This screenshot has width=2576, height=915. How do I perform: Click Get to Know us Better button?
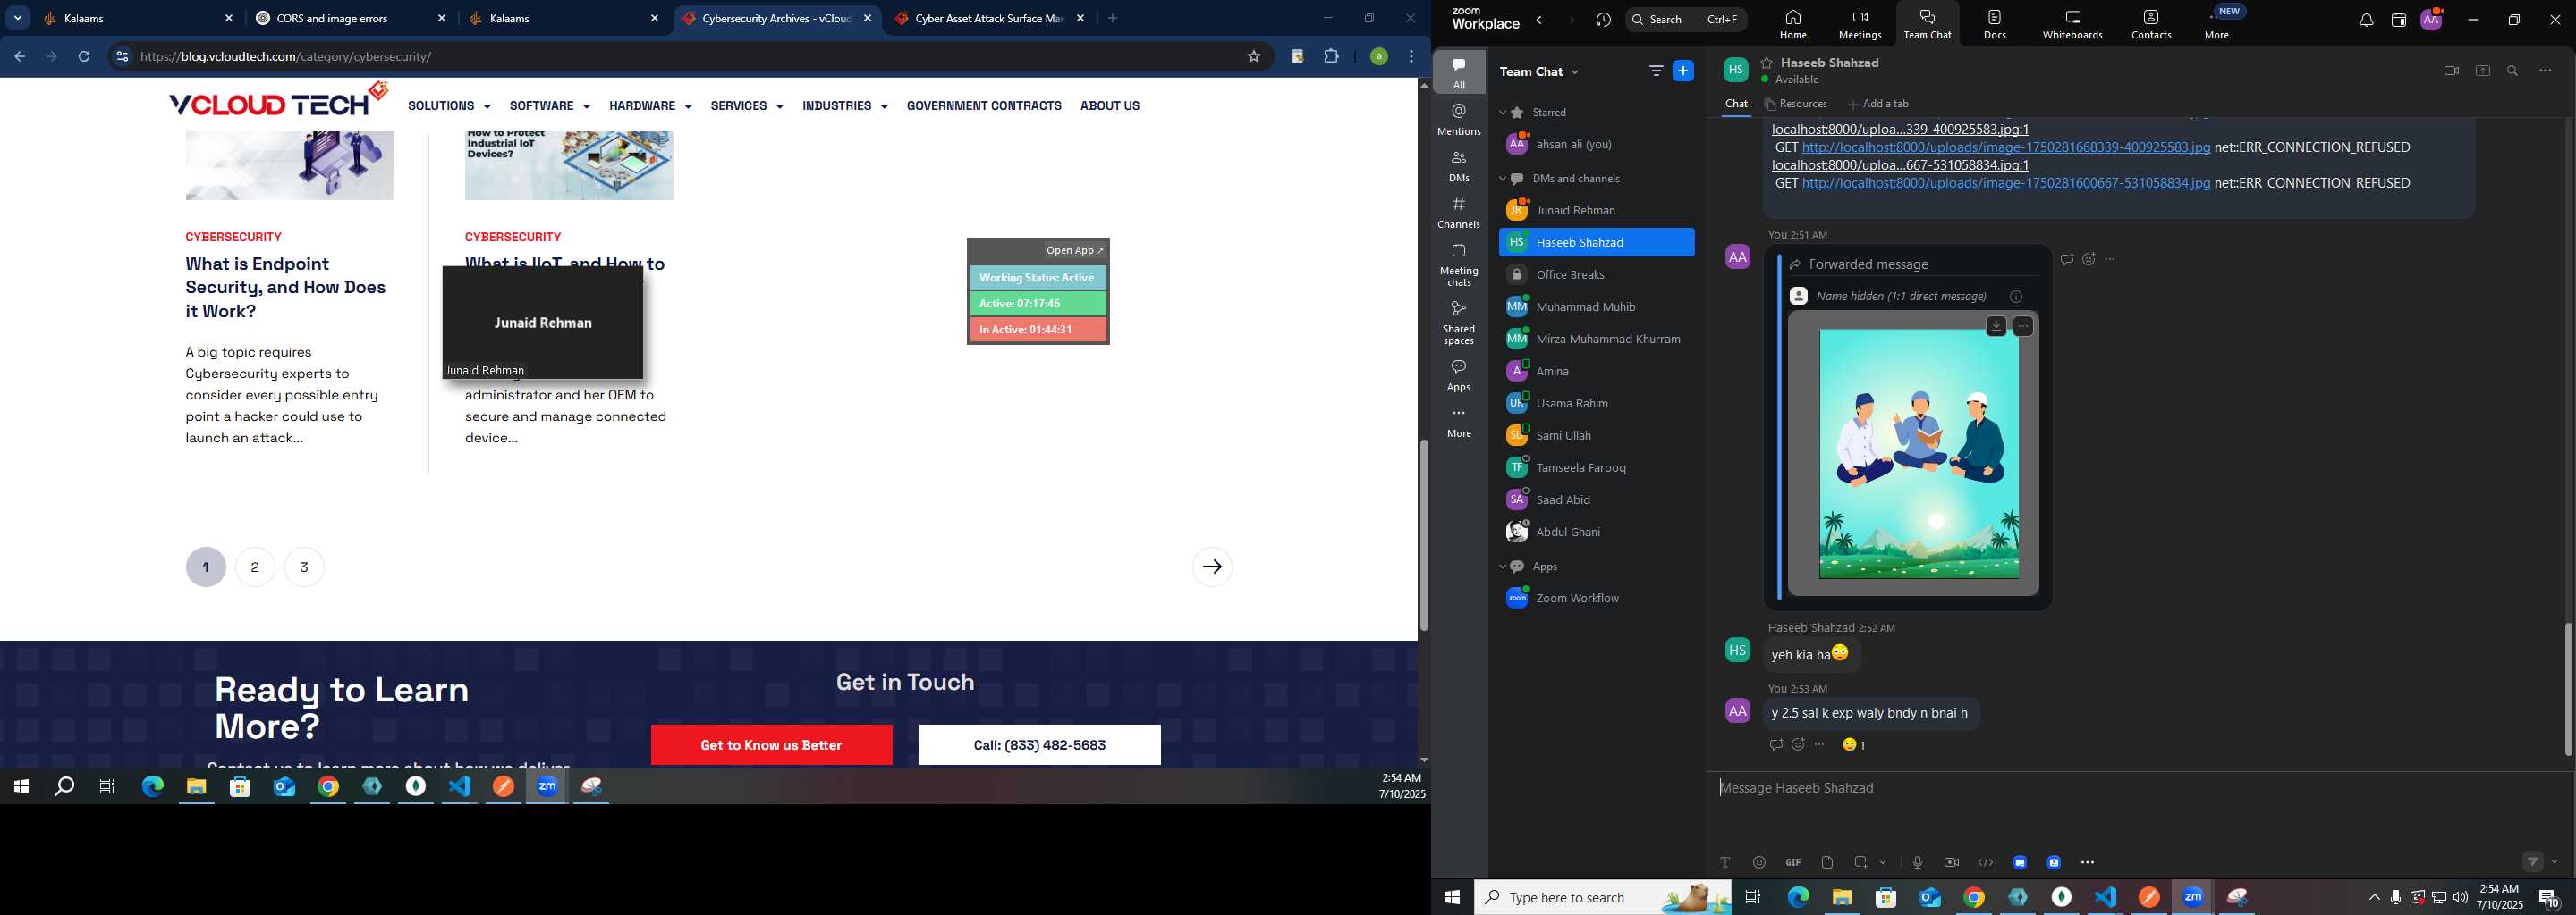771,745
